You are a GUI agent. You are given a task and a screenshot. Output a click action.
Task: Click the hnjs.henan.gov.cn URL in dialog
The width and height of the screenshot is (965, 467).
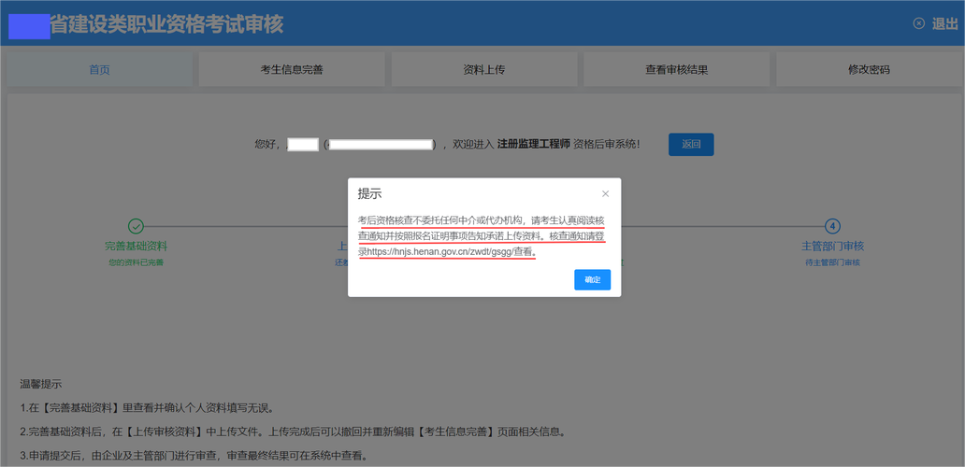point(440,252)
